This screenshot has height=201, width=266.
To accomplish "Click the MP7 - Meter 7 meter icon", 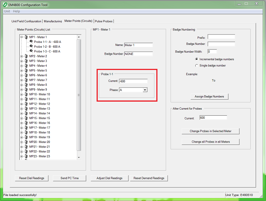I will pos(26,80).
